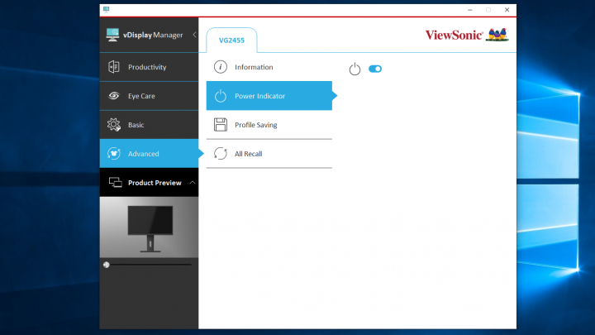Click the power symbol beside the toggle

pyautogui.click(x=355, y=69)
